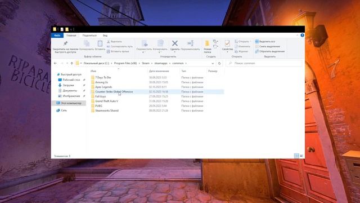Click the Вставить (Paste) clipboard icon
The image size is (360, 203).
[100, 43]
